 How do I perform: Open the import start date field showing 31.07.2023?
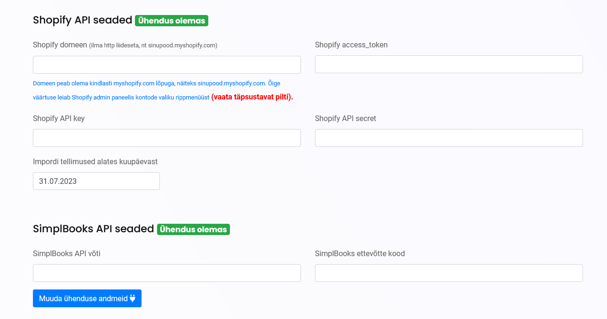(x=96, y=181)
